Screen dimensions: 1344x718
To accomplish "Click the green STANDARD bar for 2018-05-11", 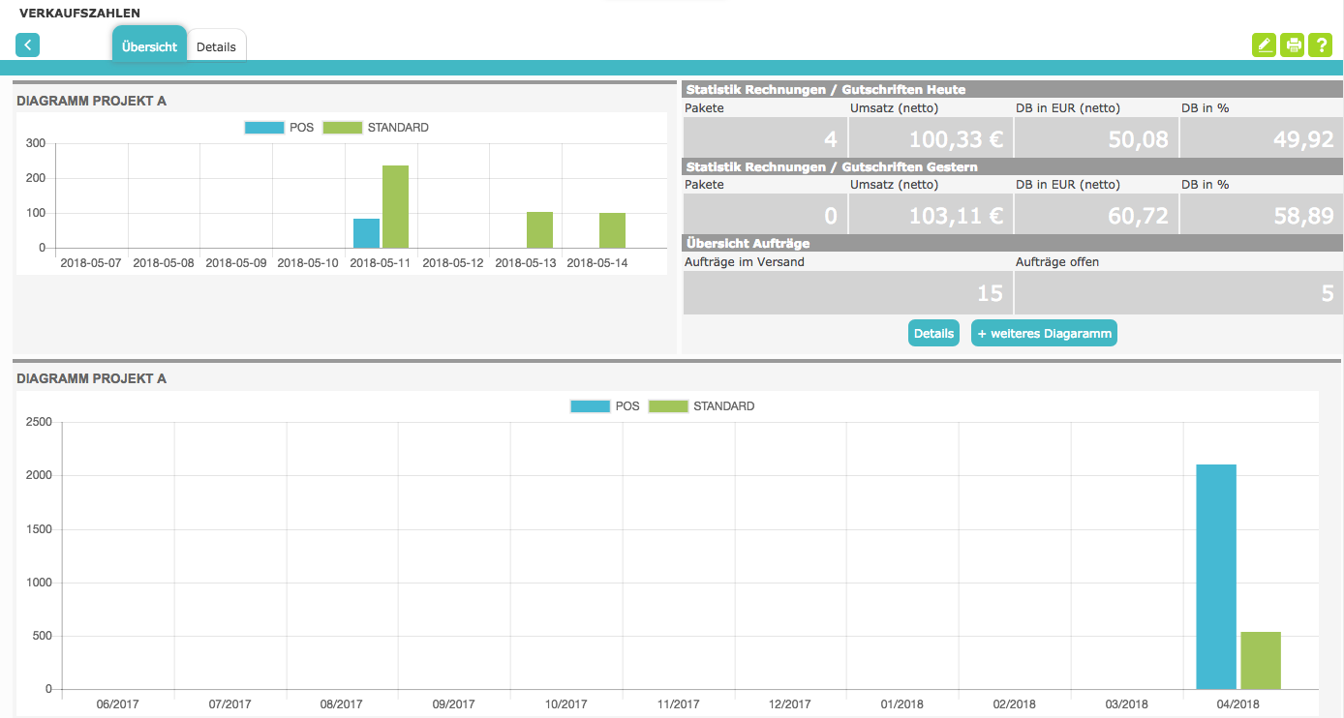I will (395, 207).
